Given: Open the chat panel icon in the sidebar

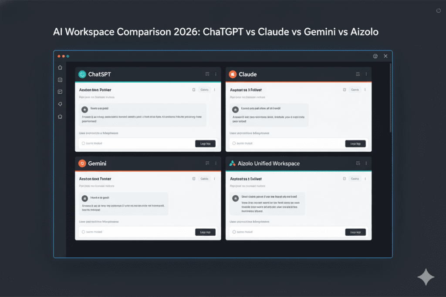Looking at the screenshot, I should click(60, 92).
